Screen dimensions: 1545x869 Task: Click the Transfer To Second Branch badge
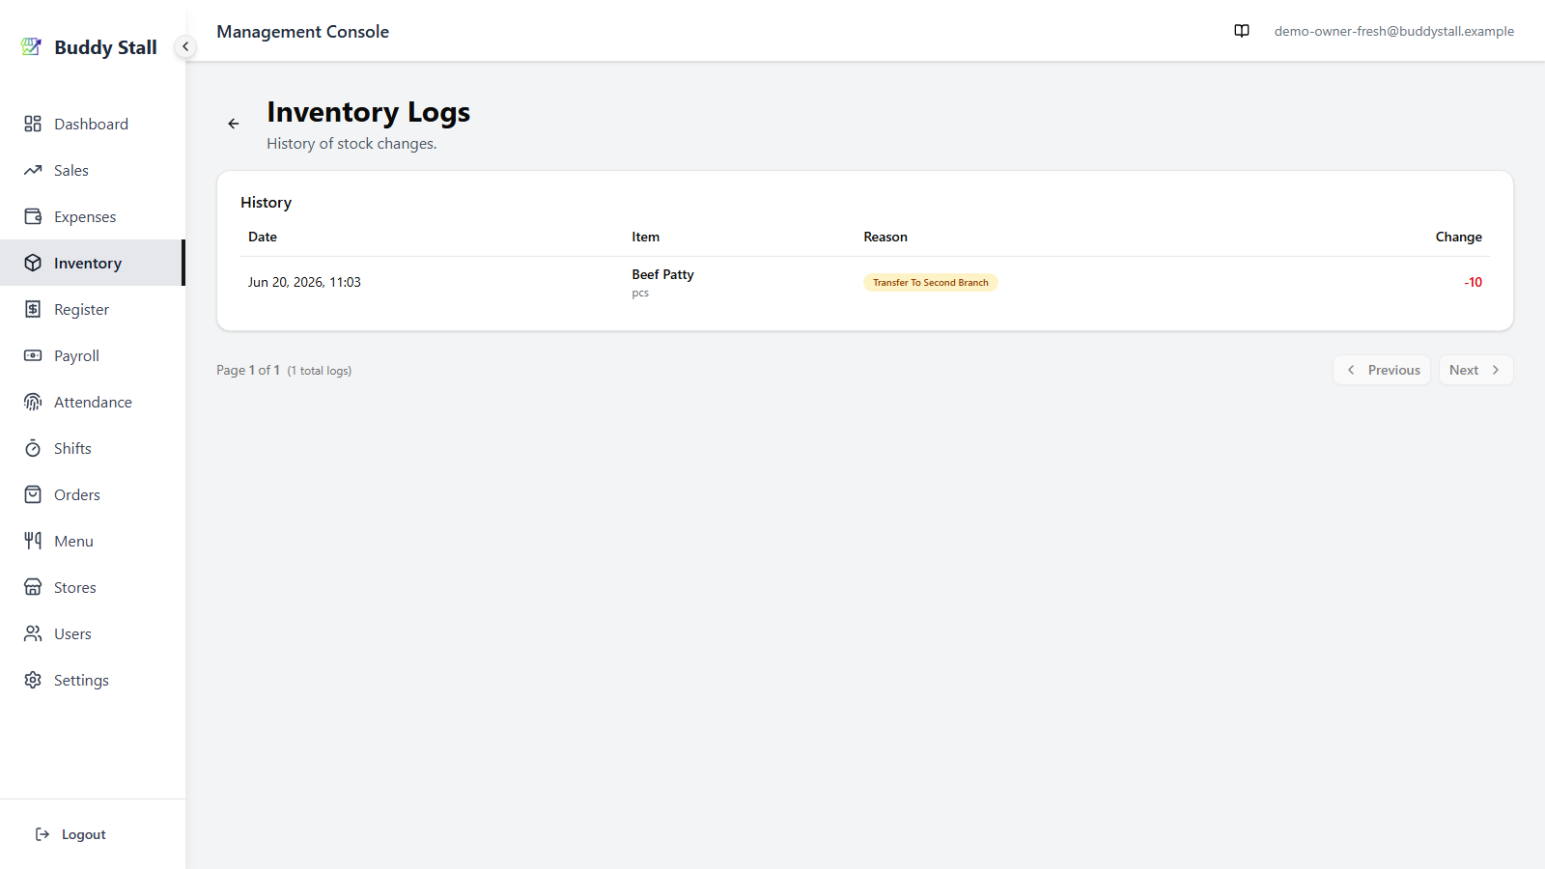931,282
